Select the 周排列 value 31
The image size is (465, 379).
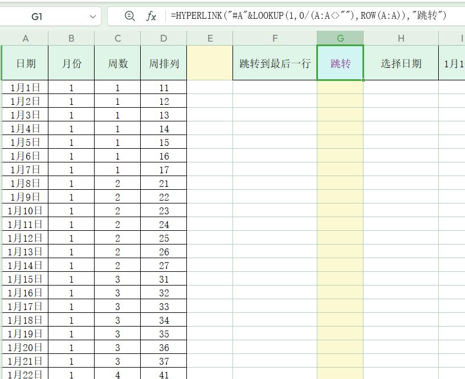pyautogui.click(x=164, y=279)
